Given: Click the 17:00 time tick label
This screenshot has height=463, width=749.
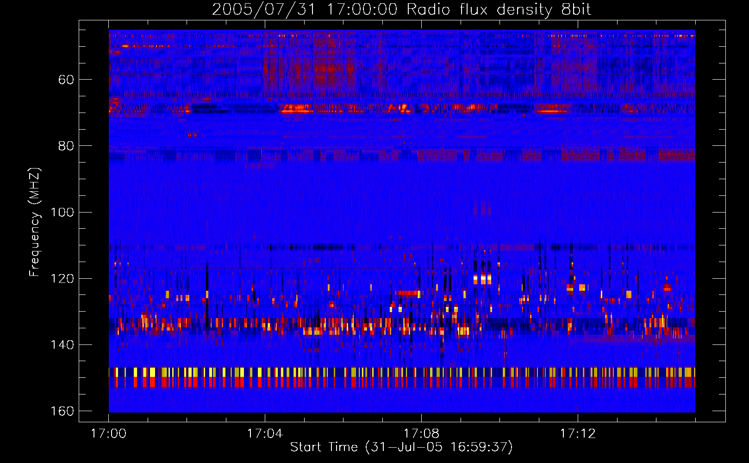Looking at the screenshot, I should click(108, 434).
